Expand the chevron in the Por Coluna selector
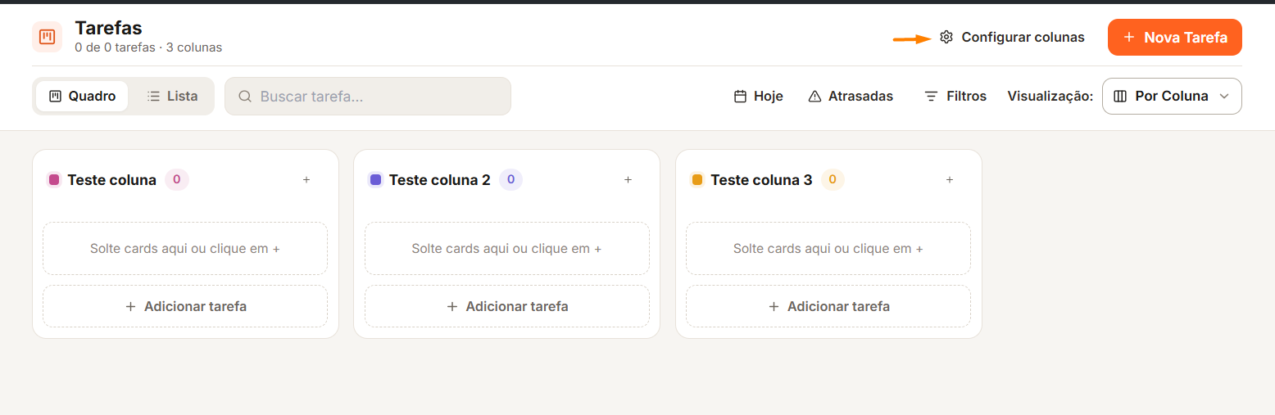The image size is (1275, 415). (x=1224, y=97)
